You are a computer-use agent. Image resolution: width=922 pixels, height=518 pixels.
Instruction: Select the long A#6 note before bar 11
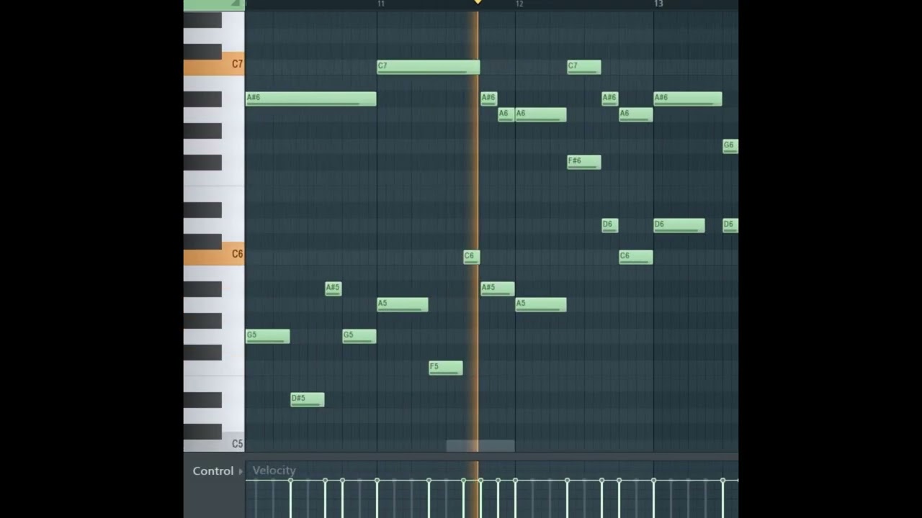311,99
